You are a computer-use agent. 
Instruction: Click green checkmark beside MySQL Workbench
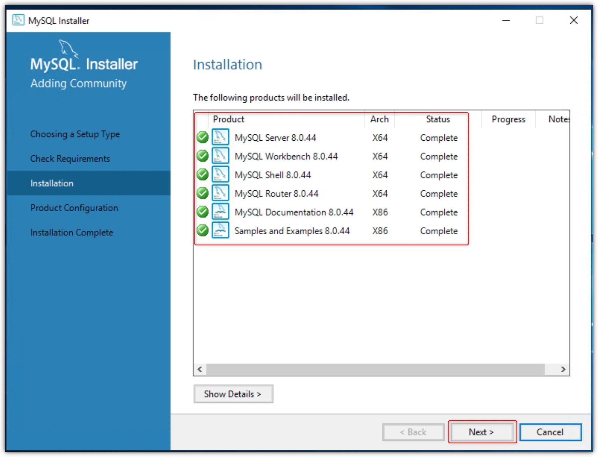(203, 156)
